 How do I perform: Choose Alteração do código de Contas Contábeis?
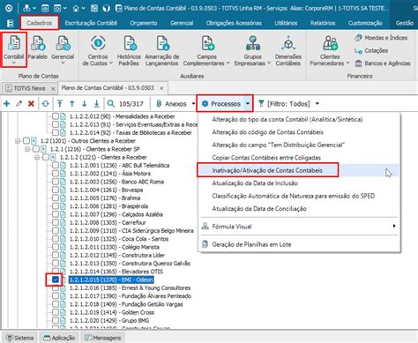click(268, 132)
